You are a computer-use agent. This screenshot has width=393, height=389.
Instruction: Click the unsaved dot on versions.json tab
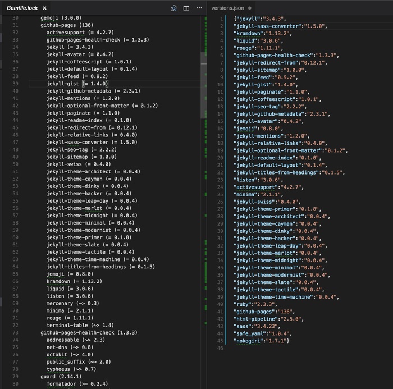tap(250, 8)
